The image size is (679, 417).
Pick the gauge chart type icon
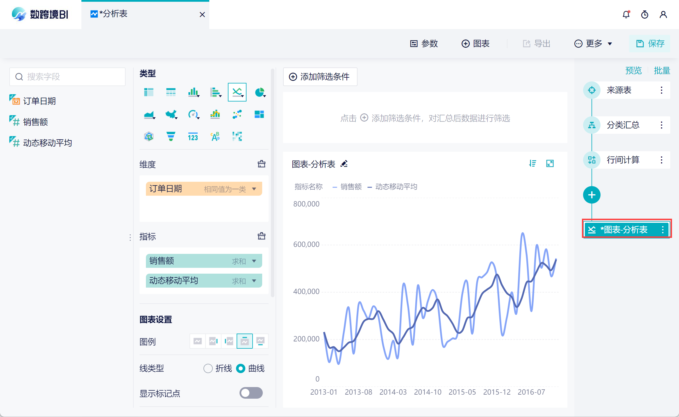(x=193, y=115)
